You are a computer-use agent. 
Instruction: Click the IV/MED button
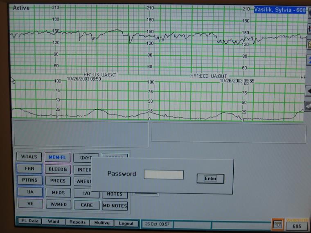pyautogui.click(x=58, y=204)
